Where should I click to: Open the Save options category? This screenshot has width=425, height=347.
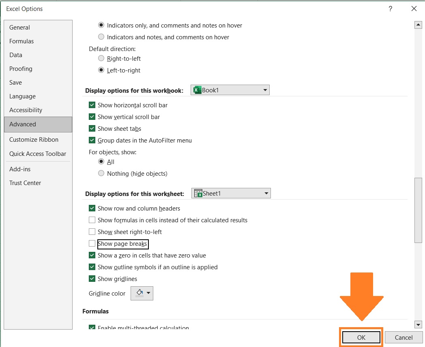(x=38, y=83)
